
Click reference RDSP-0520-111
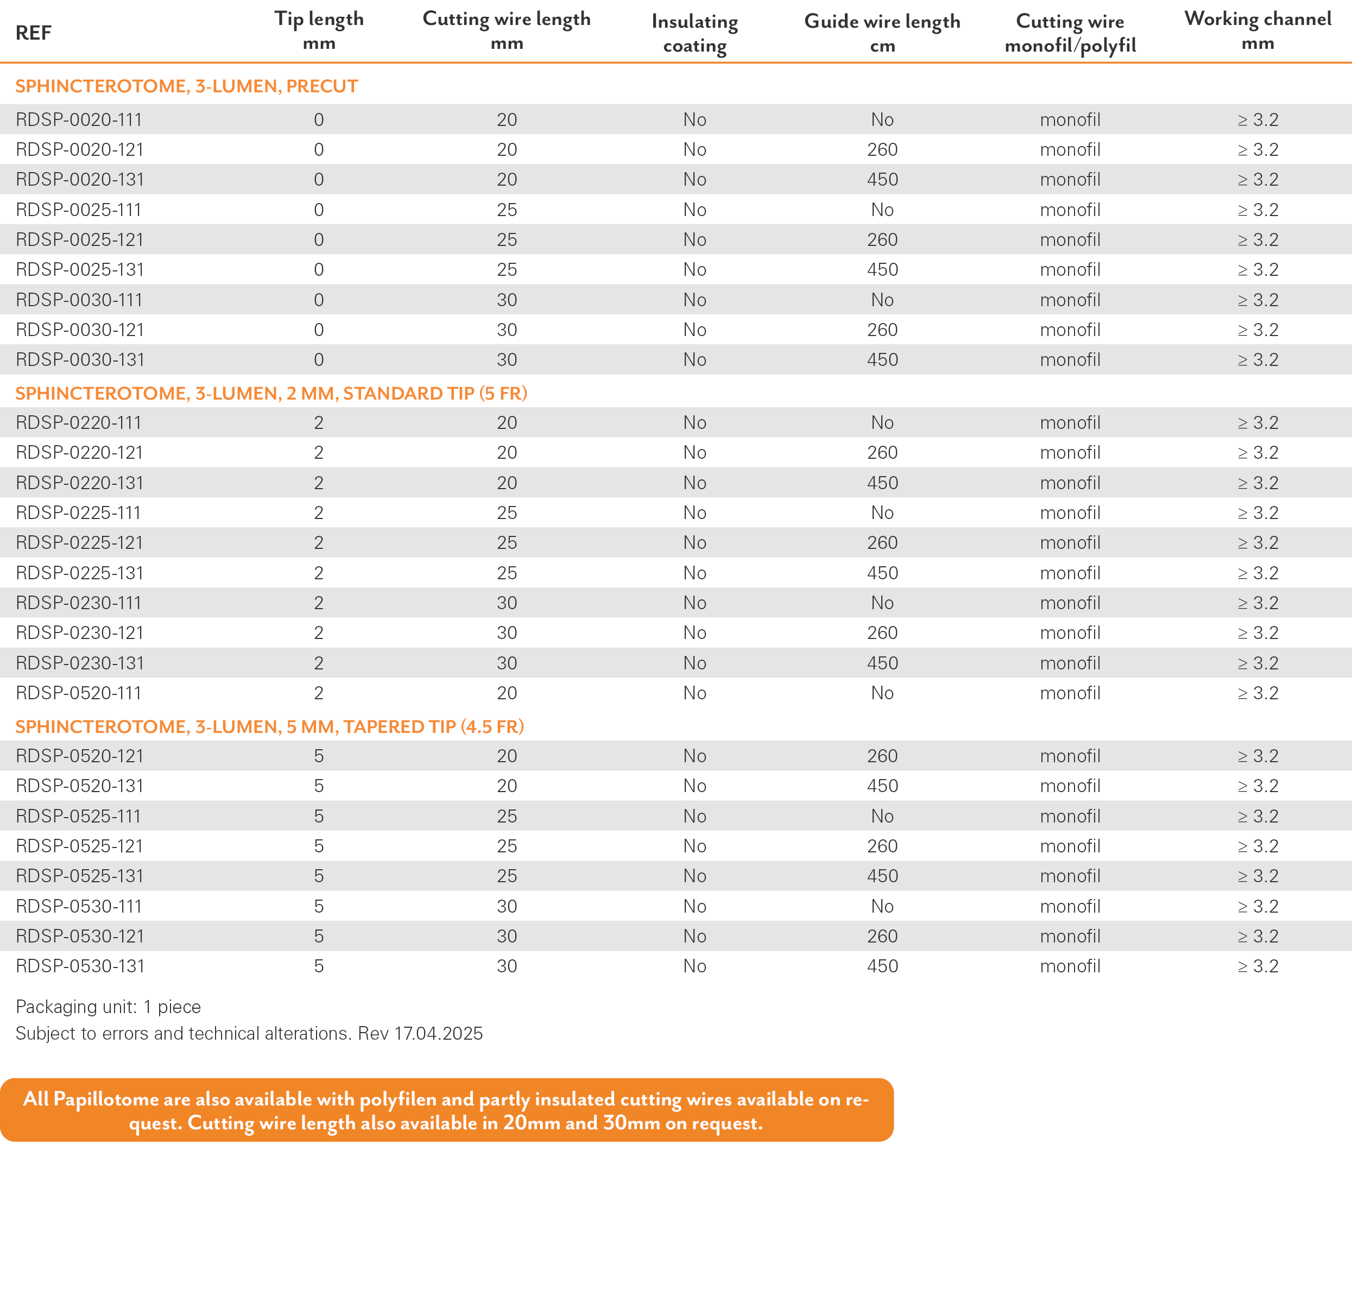(79, 693)
